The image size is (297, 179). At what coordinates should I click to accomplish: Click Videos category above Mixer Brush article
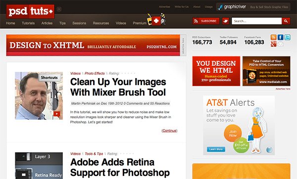pos(75,73)
